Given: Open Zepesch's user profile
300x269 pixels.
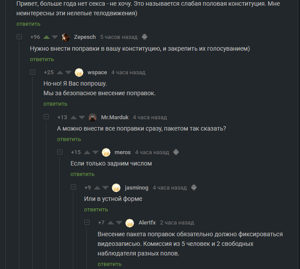Looking at the screenshot, I should (x=85, y=37).
